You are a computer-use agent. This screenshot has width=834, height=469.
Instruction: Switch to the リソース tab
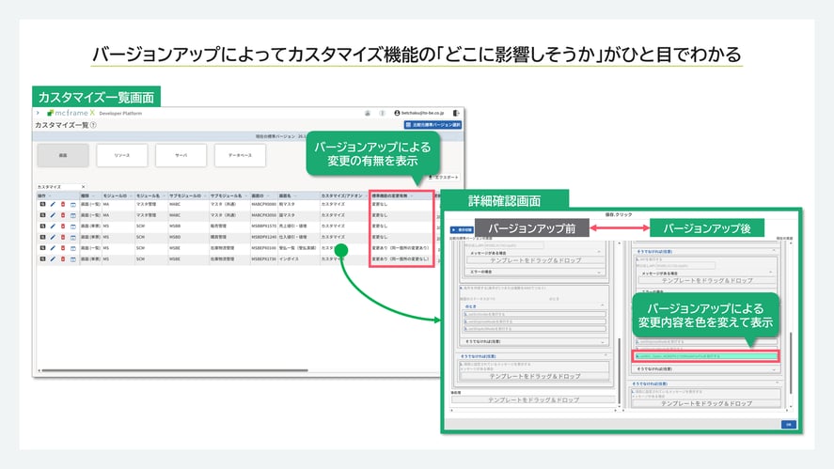pyautogui.click(x=122, y=155)
